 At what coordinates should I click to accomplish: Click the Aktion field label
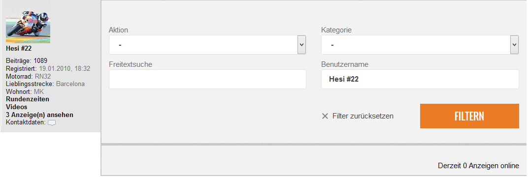[x=118, y=30]
